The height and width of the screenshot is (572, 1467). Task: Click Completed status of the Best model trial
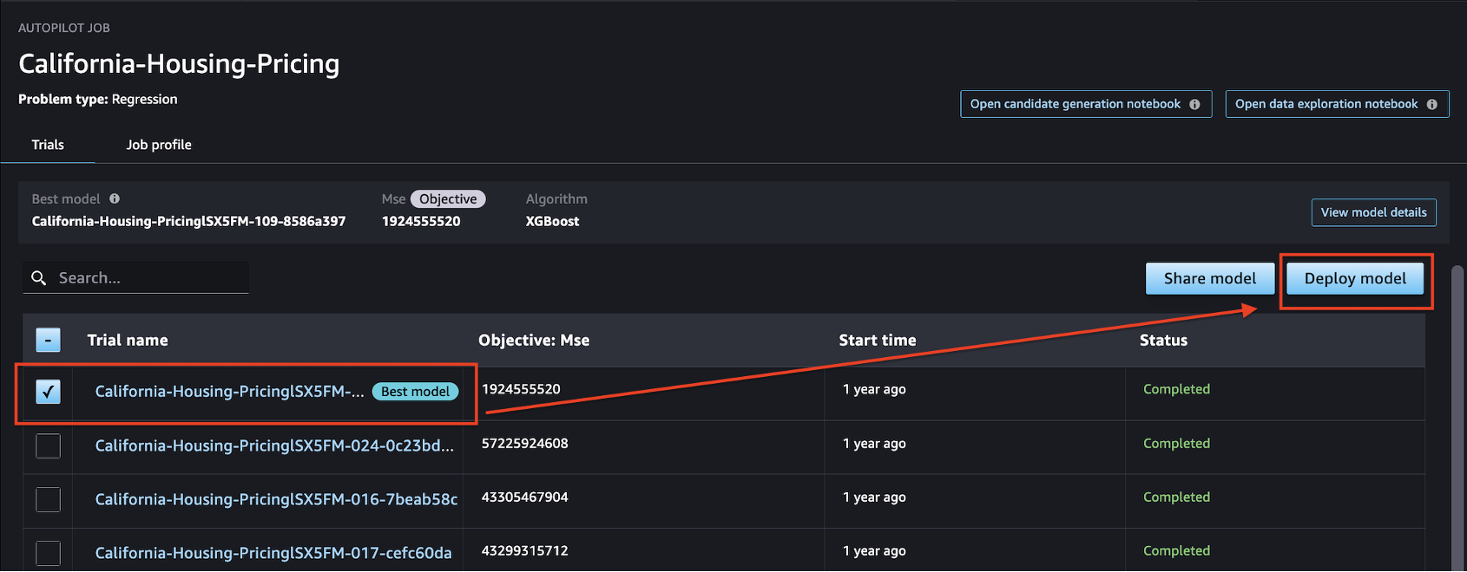[x=1176, y=390]
